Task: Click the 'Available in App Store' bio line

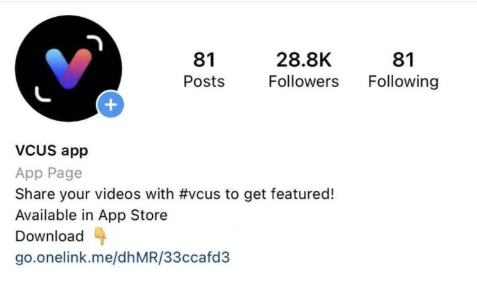Action: tap(91, 216)
